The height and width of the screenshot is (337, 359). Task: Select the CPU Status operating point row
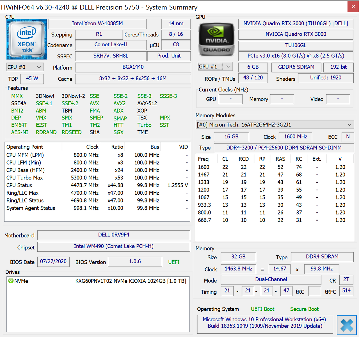pos(97,185)
